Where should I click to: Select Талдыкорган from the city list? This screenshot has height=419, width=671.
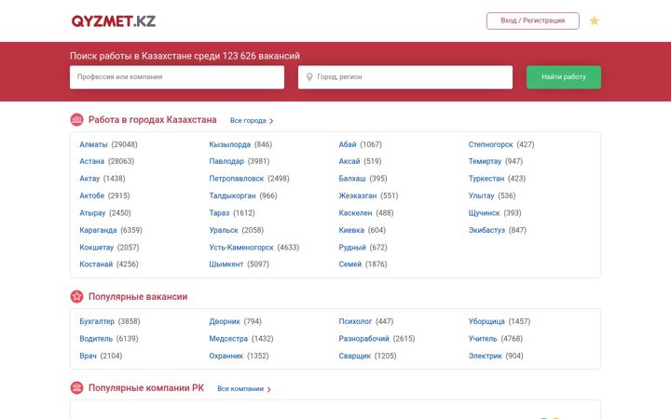coord(232,196)
